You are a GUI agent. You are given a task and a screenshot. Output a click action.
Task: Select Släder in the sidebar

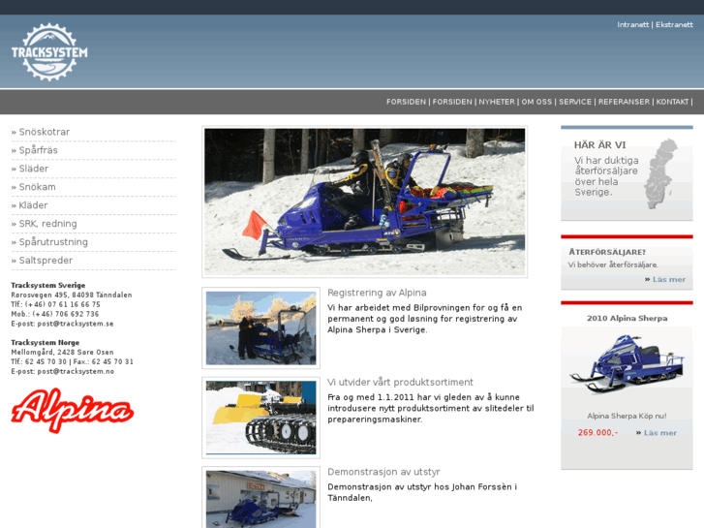pos(34,169)
